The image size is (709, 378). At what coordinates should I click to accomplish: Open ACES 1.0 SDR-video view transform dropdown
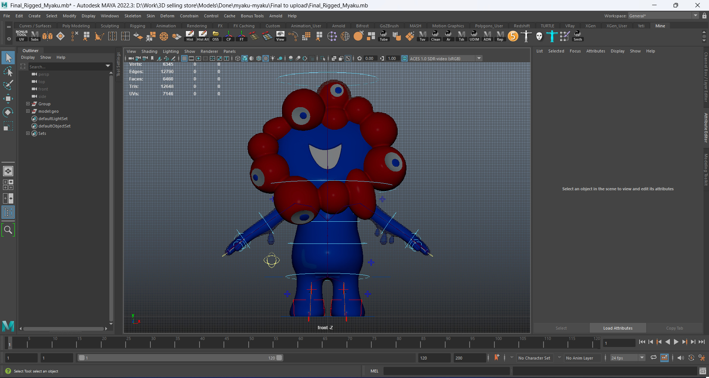coord(446,58)
